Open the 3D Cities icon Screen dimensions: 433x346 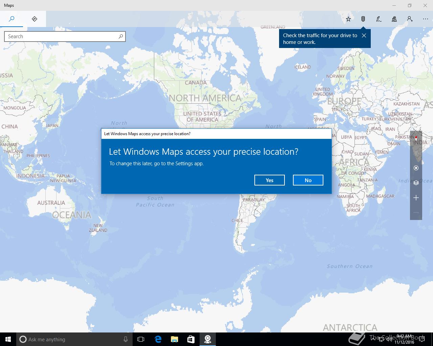coord(394,19)
